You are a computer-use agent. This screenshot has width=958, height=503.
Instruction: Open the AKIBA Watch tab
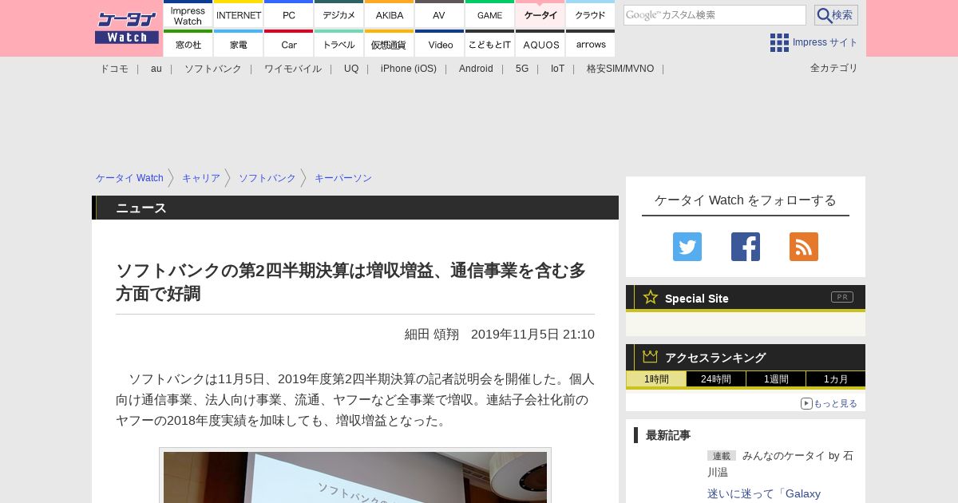(x=390, y=14)
